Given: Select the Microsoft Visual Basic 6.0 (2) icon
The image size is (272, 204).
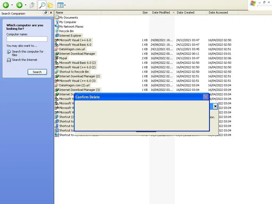Looking at the screenshot, I should [57, 63].
